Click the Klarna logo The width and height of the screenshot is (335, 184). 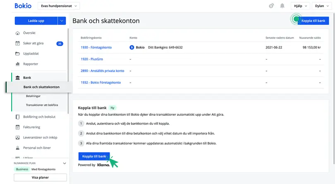coord(103,165)
